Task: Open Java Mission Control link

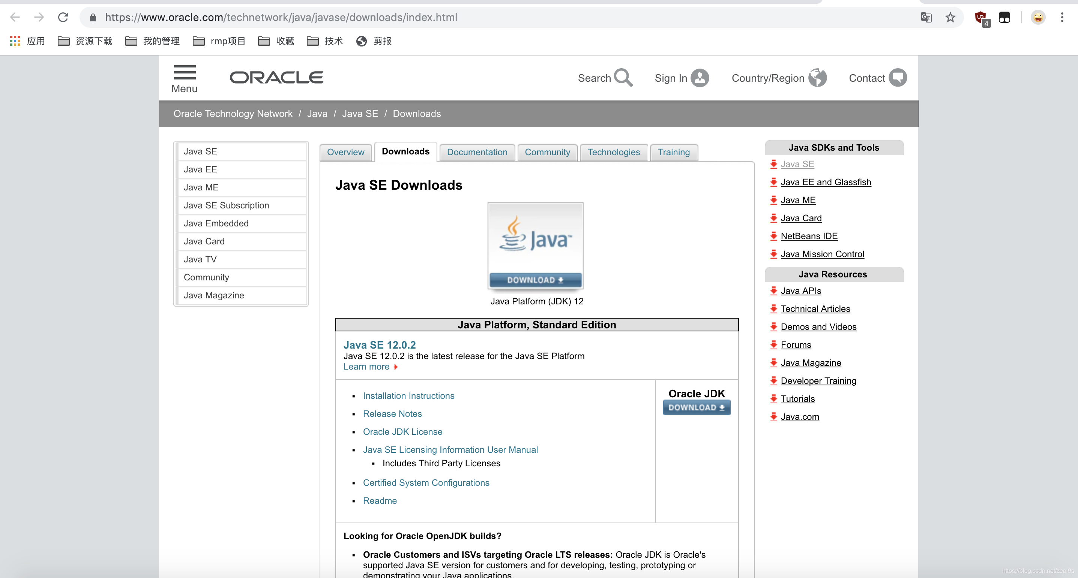Action: click(822, 254)
